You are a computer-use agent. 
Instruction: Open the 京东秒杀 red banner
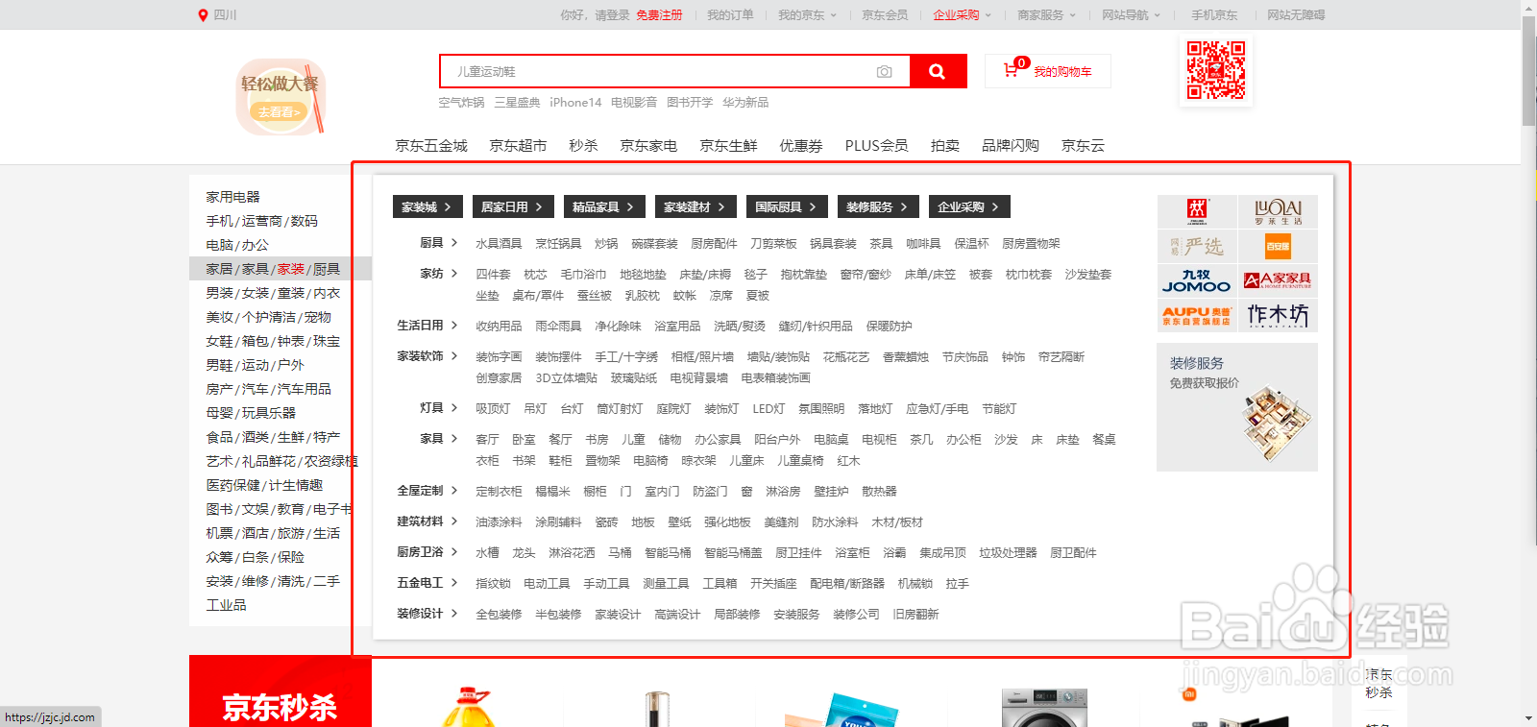[280, 691]
